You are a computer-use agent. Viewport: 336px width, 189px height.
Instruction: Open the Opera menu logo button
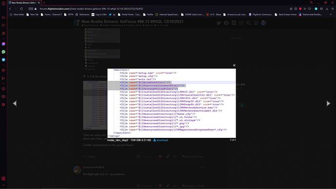coord(3,3)
